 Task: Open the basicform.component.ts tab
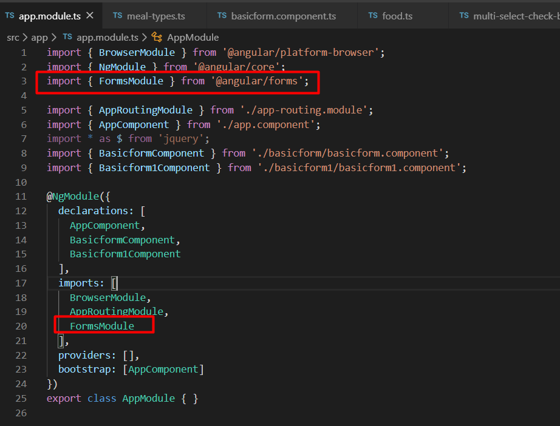282,15
